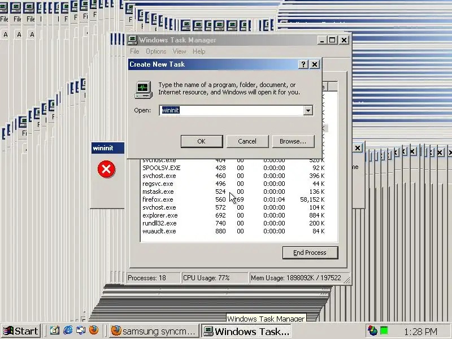Minimize the Windows Task Manager window
Viewport: 452px width, 339px height.
[x=322, y=40]
